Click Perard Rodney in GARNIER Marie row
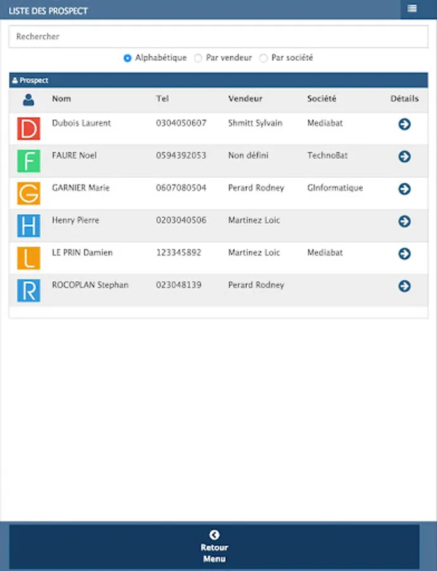This screenshot has height=571, width=437. point(256,188)
